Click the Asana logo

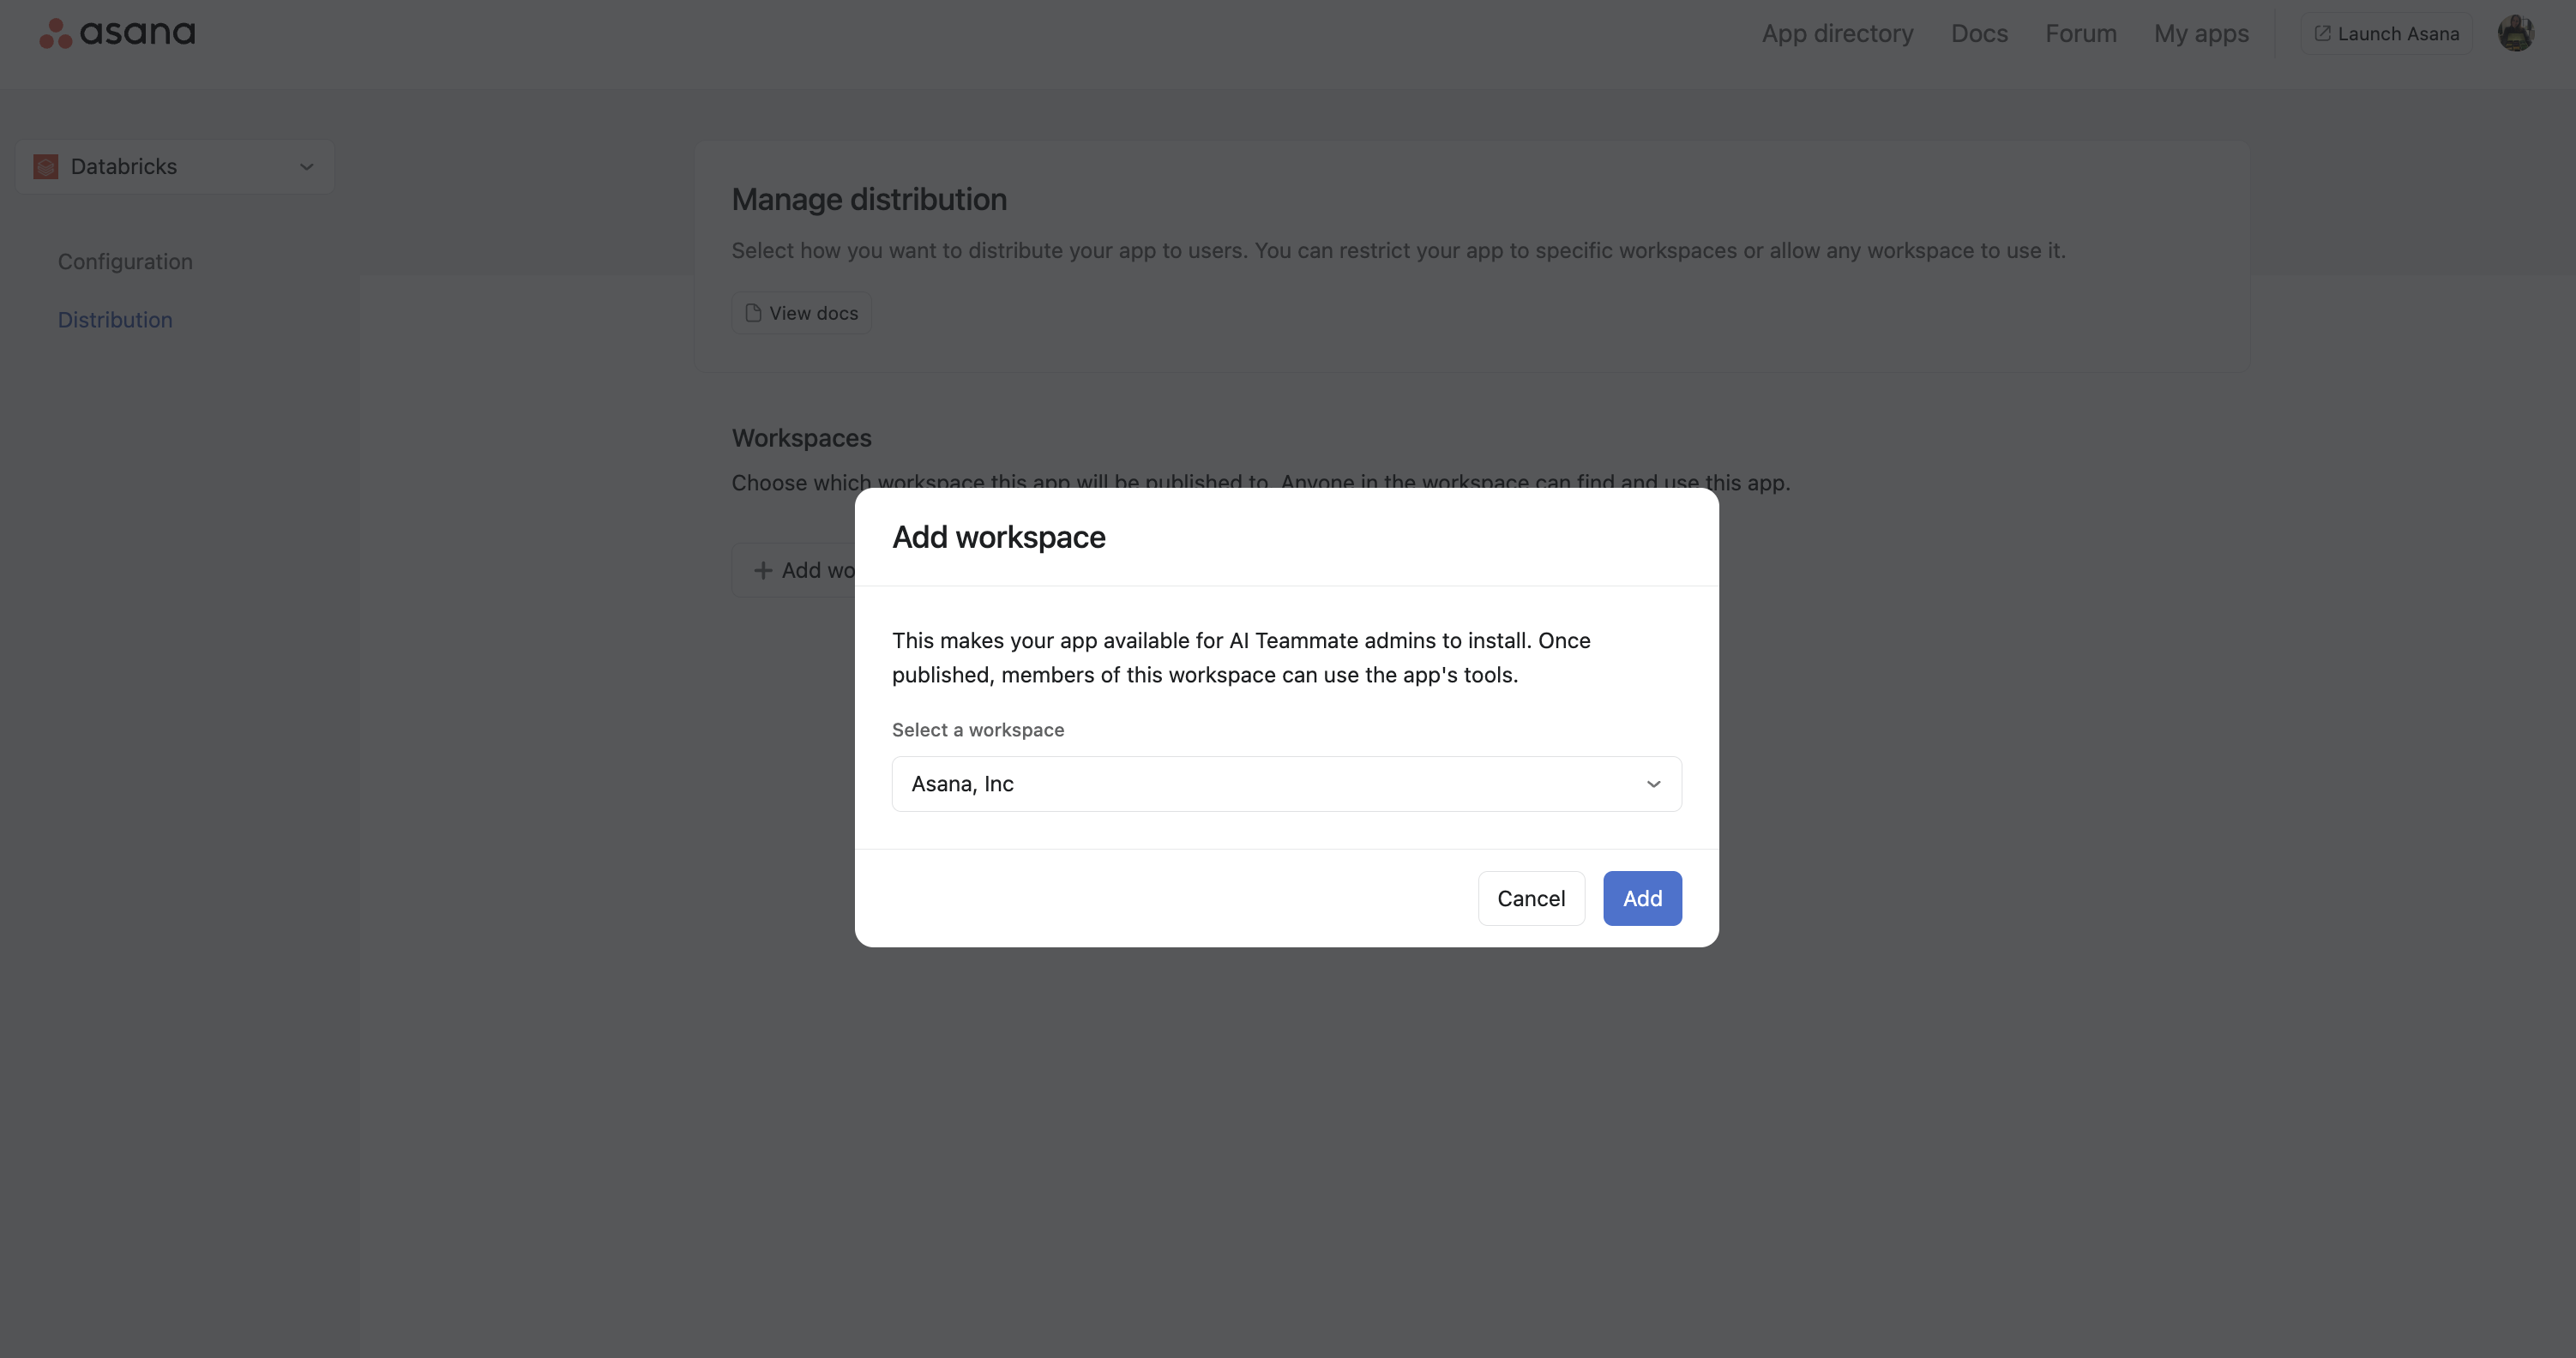click(x=117, y=33)
